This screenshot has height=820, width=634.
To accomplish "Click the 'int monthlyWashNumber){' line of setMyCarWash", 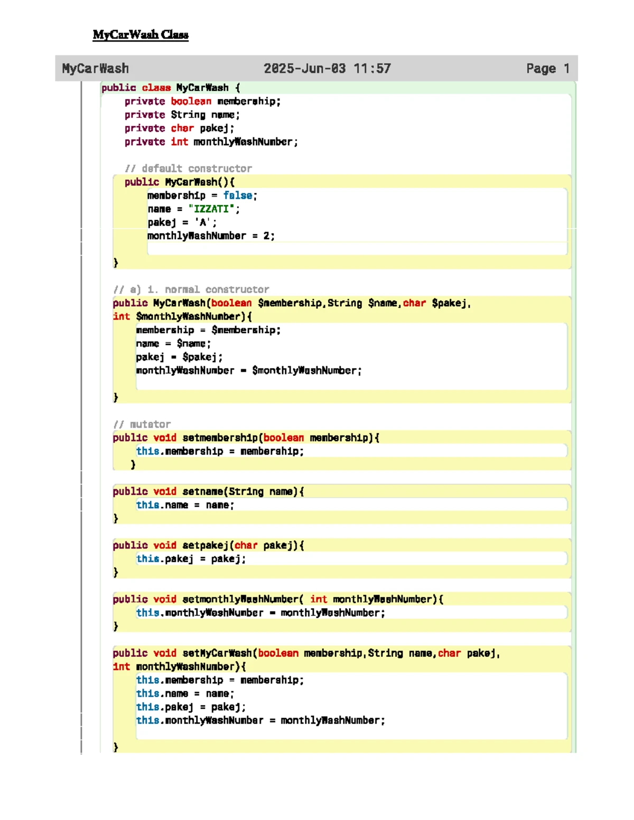I will pos(179,667).
